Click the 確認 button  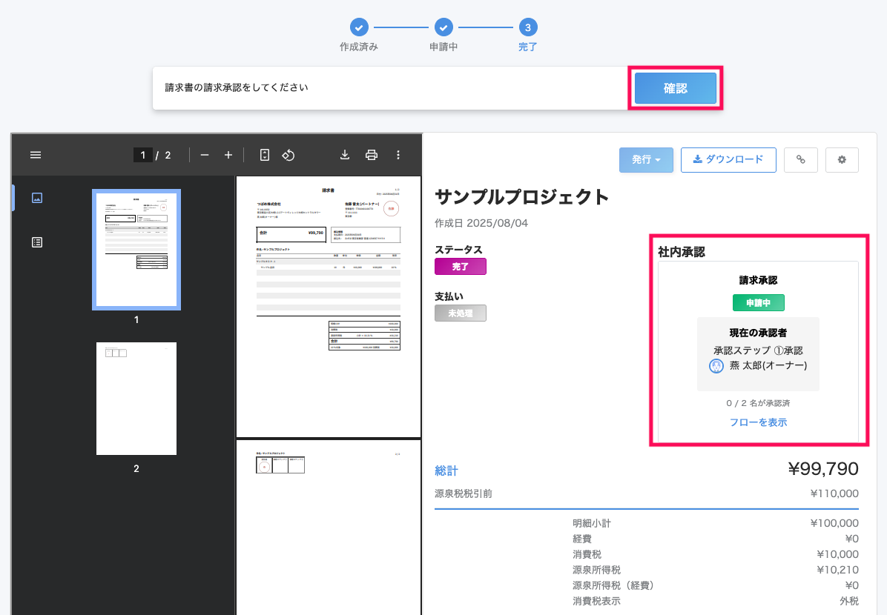coord(676,88)
